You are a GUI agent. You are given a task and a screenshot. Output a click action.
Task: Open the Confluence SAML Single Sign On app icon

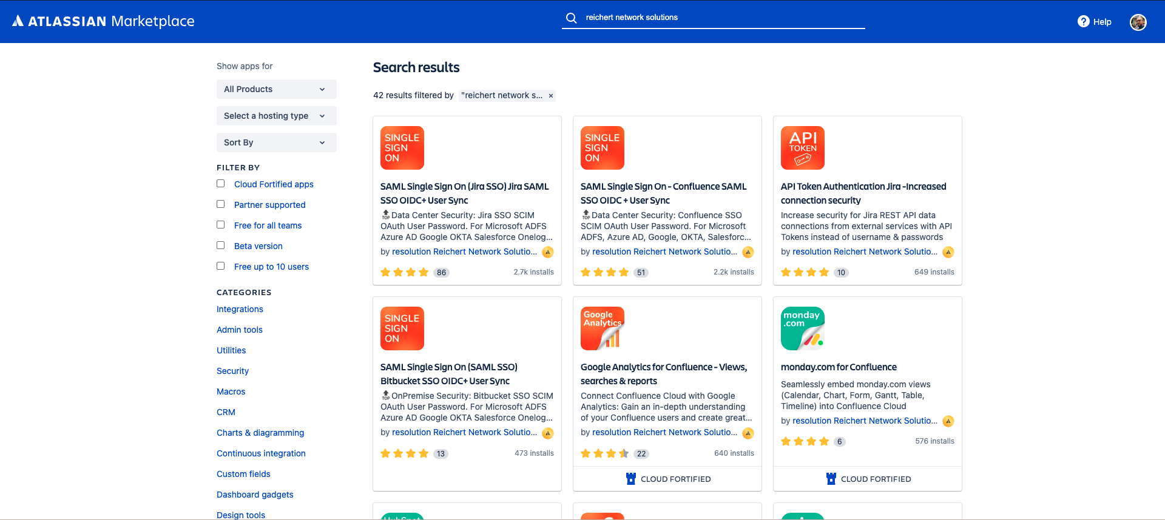click(603, 148)
